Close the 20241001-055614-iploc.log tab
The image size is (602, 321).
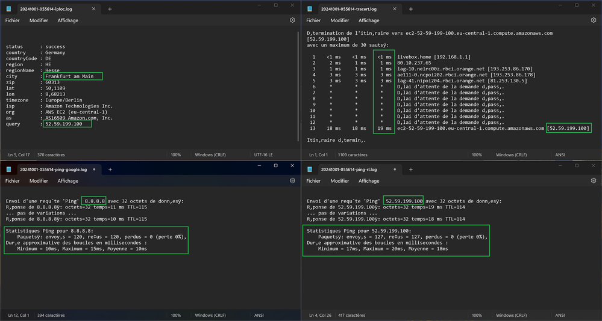click(x=93, y=9)
